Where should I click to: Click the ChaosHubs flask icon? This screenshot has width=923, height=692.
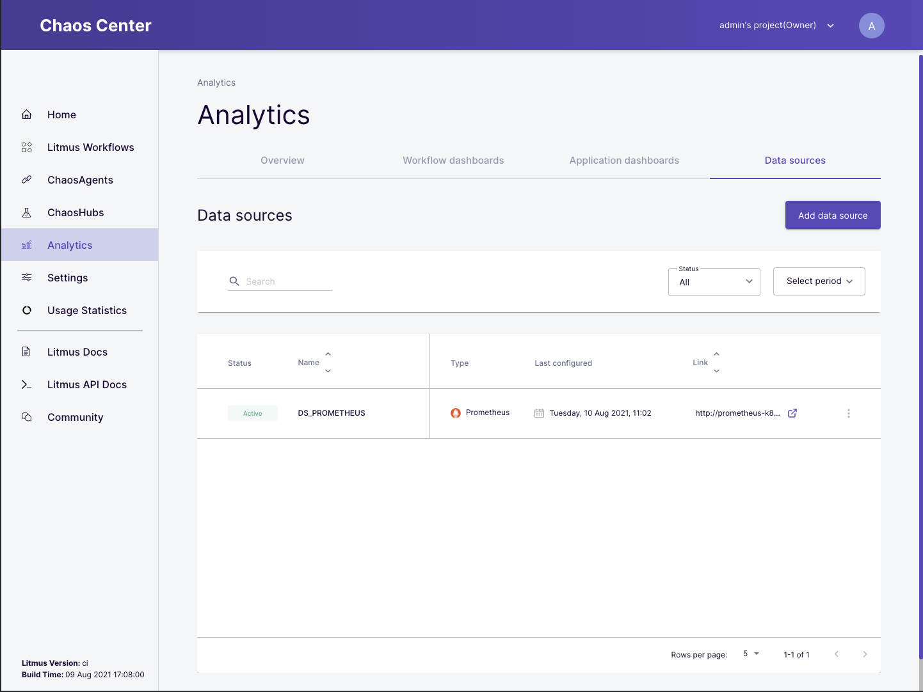point(27,212)
